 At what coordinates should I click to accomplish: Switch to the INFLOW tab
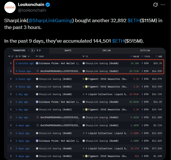(x=106, y=51)
